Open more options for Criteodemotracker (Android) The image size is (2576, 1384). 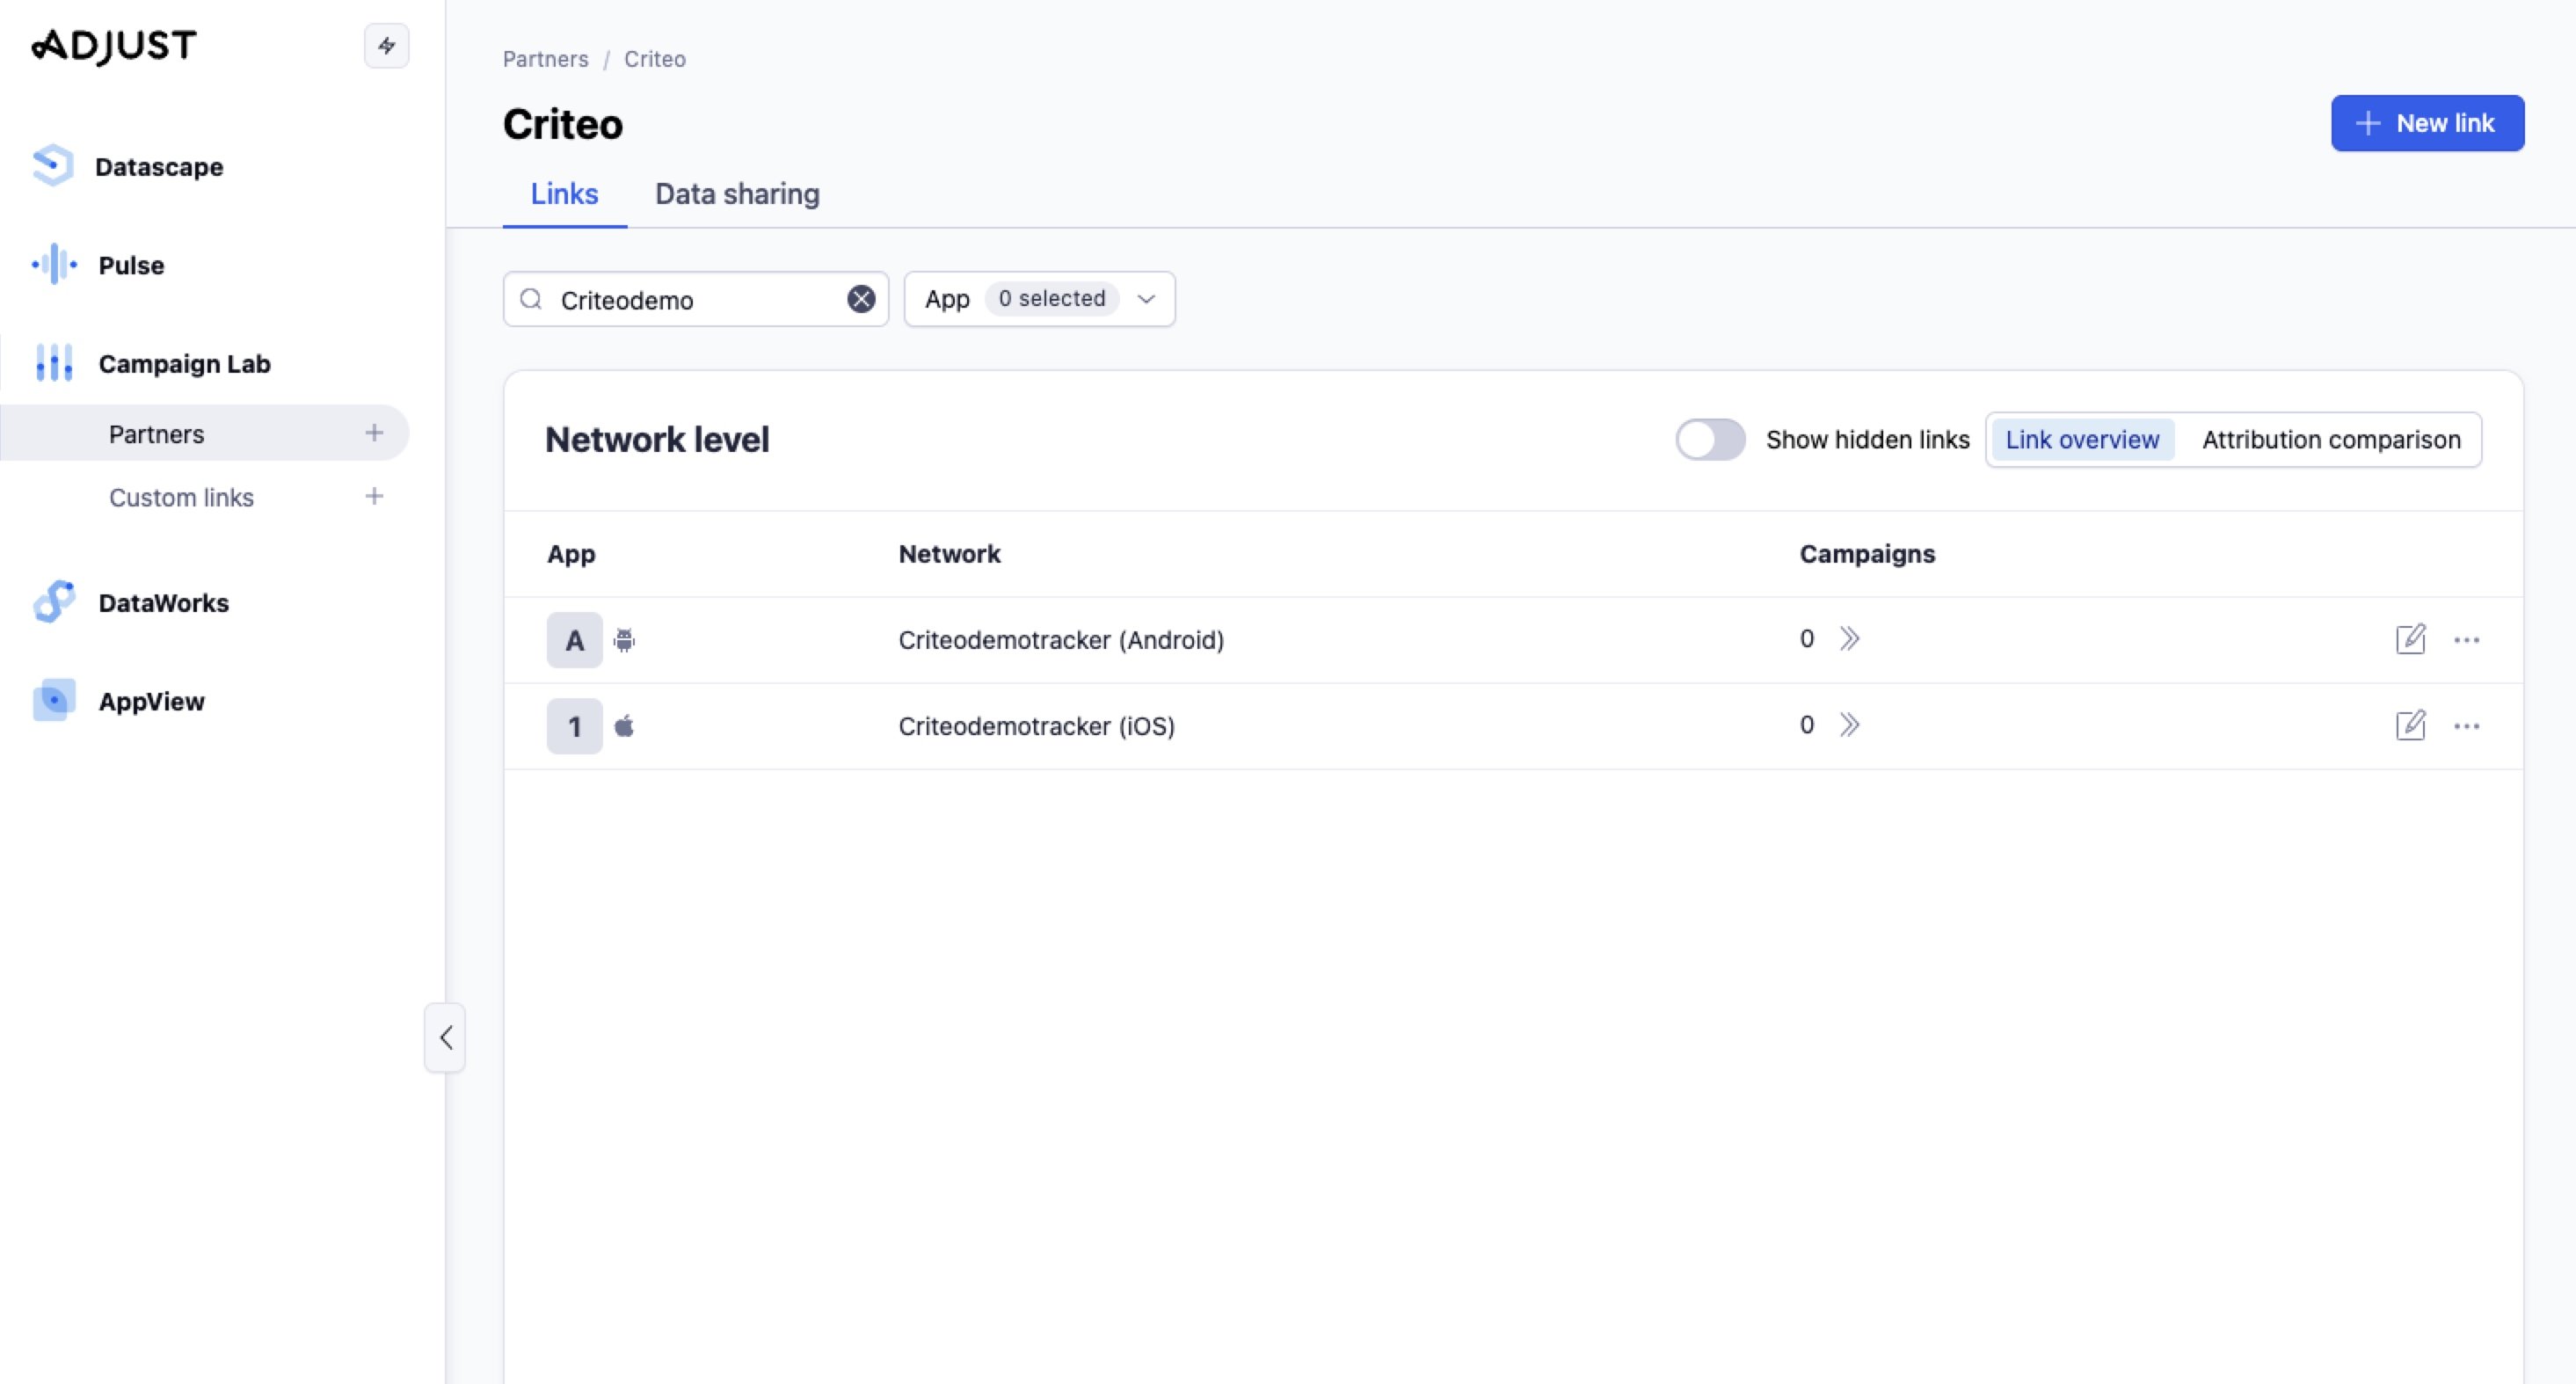click(x=2466, y=640)
